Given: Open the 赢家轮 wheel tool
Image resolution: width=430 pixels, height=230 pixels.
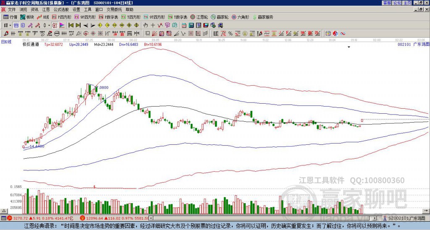Looking at the screenshot, I should click(x=220, y=17).
